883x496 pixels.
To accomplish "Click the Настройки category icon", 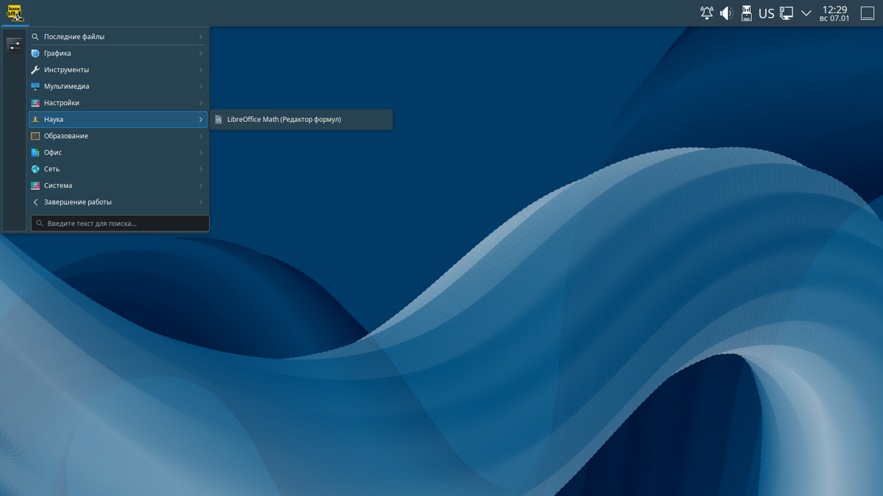I will tap(35, 103).
